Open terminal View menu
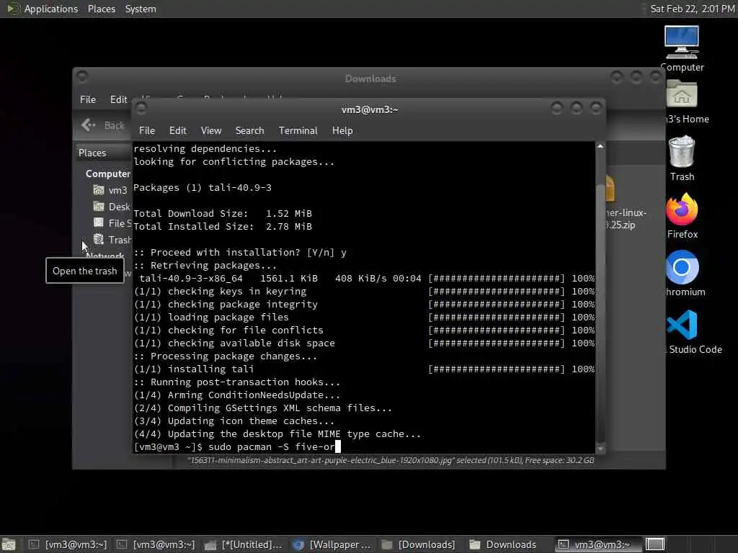The image size is (738, 553). [x=211, y=131]
